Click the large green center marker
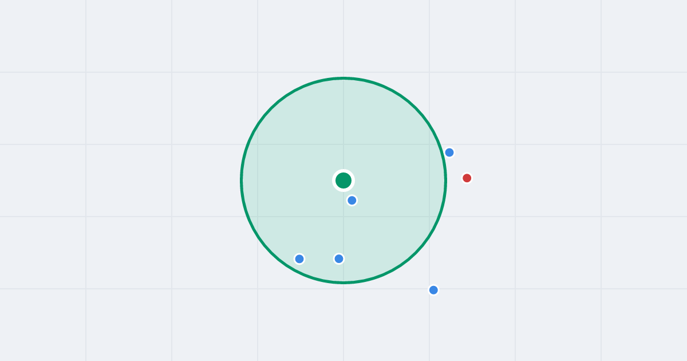The image size is (687, 361). click(x=343, y=180)
